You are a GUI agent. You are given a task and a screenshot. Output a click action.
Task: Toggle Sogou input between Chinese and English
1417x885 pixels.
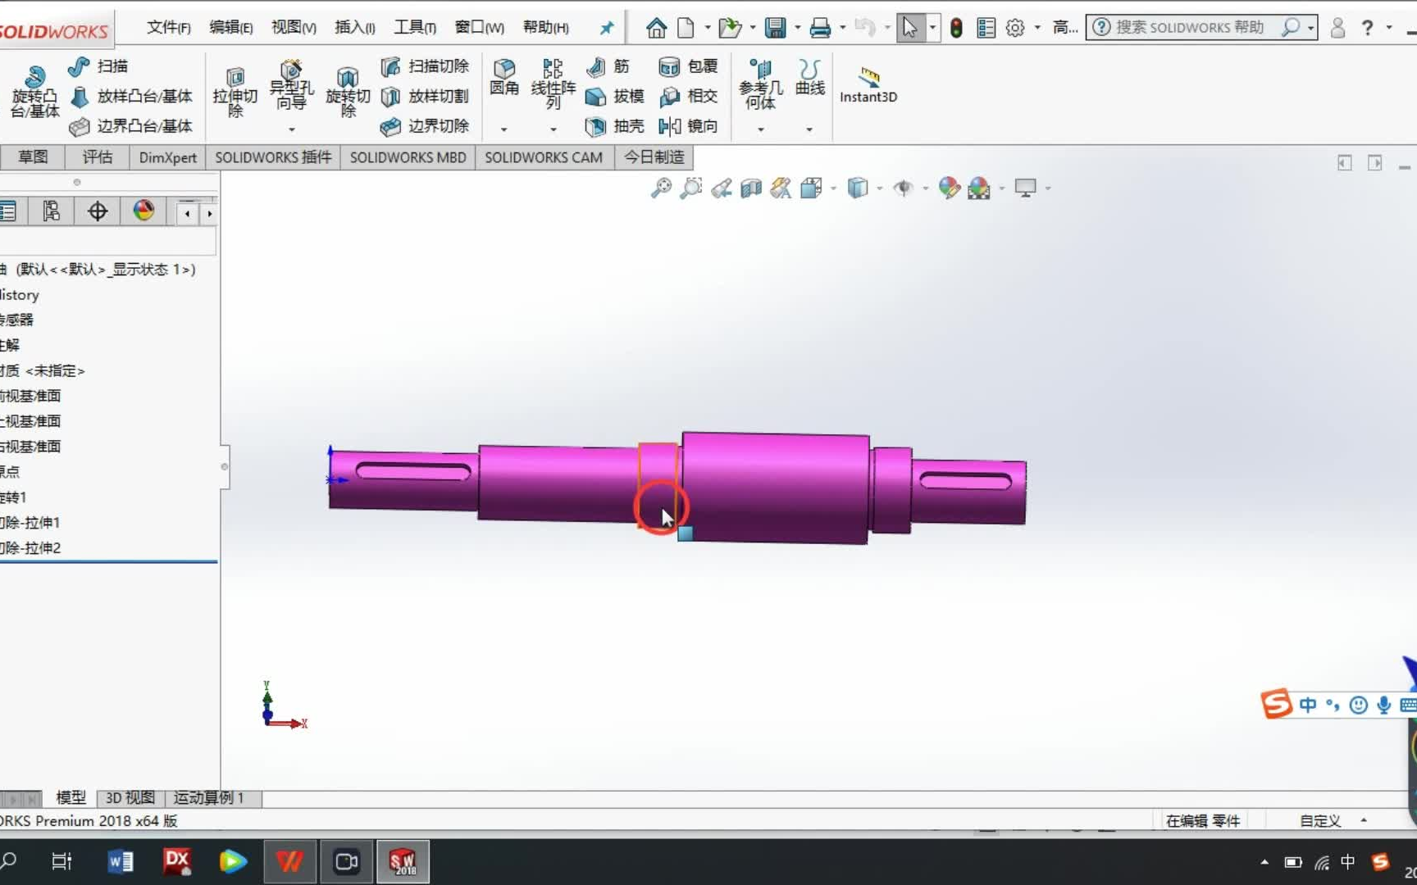[x=1309, y=705]
